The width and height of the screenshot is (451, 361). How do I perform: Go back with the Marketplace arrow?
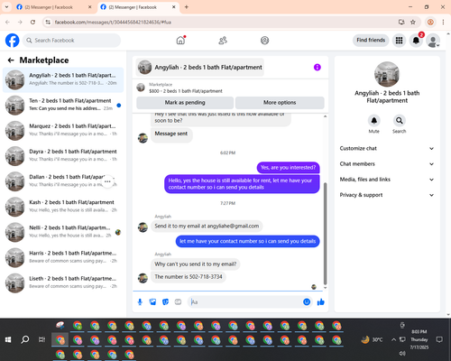[11, 60]
